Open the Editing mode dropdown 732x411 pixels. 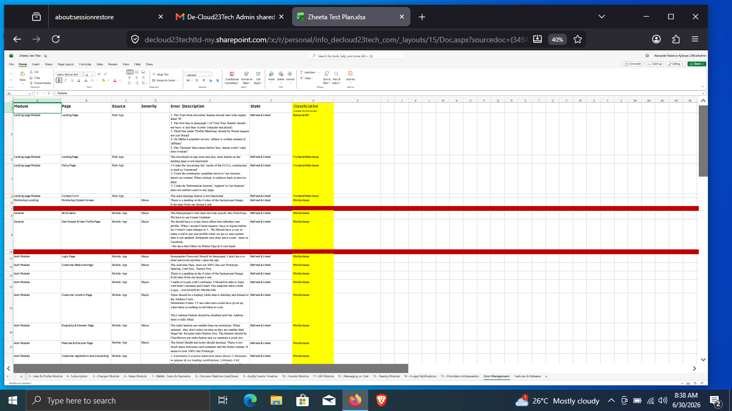(x=675, y=64)
